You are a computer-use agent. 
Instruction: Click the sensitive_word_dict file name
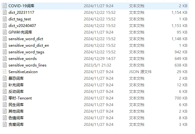coord(26,39)
